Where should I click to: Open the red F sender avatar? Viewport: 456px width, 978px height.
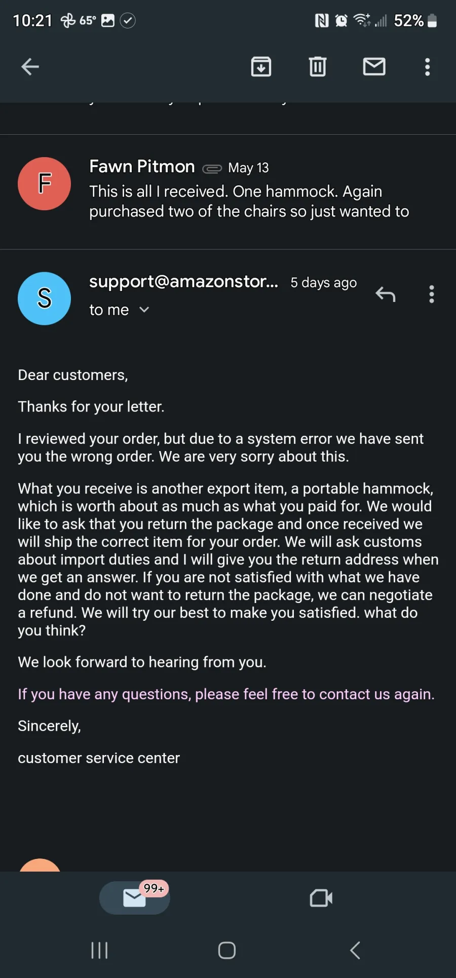(x=44, y=183)
